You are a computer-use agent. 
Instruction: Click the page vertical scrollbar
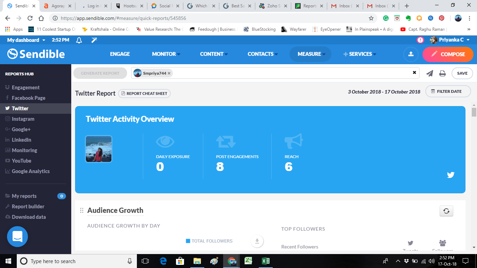click(x=474, y=112)
